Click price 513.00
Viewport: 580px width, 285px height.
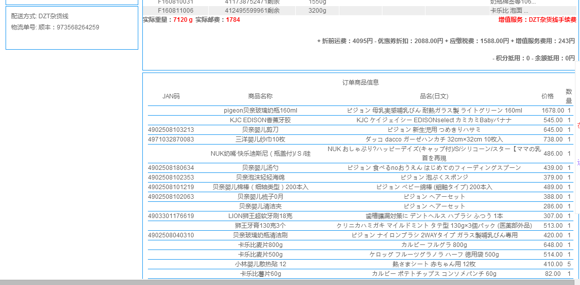(x=553, y=226)
